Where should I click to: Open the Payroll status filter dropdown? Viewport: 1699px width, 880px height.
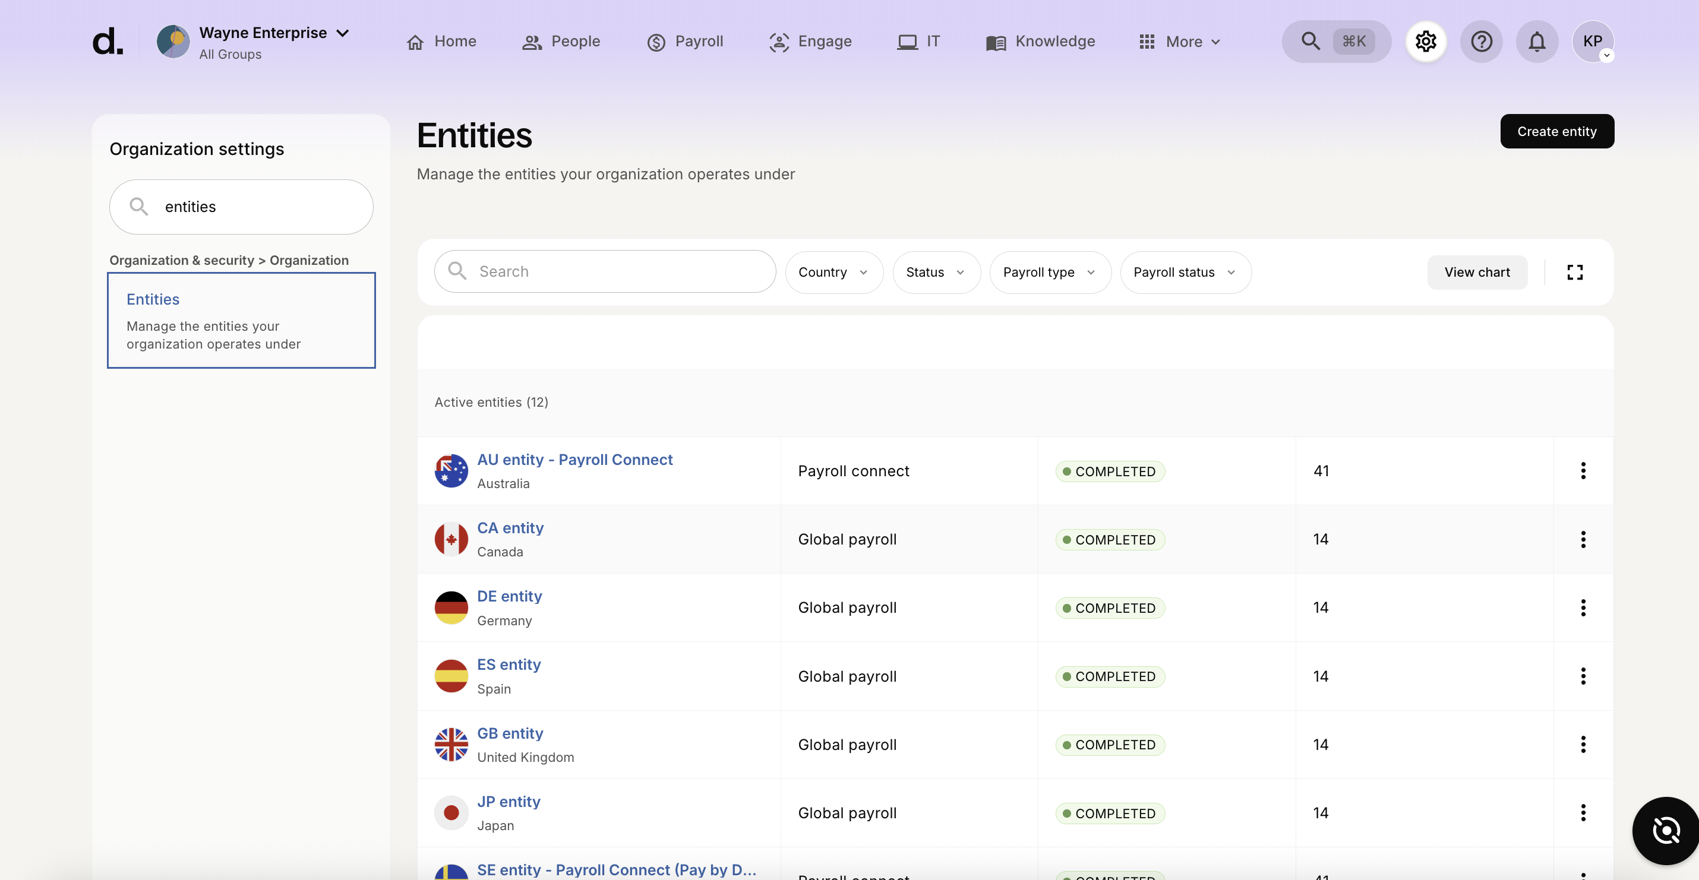pos(1185,272)
